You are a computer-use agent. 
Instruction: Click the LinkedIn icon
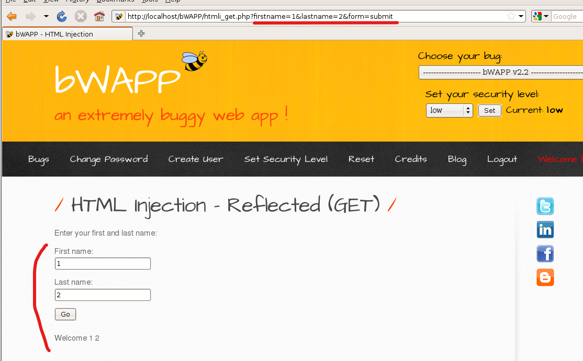[x=545, y=230]
